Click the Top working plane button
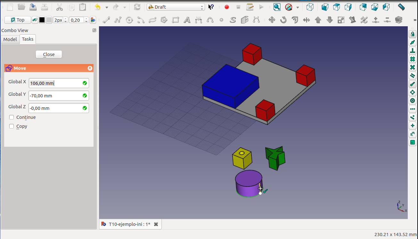This screenshot has width=418, height=239. (18, 20)
